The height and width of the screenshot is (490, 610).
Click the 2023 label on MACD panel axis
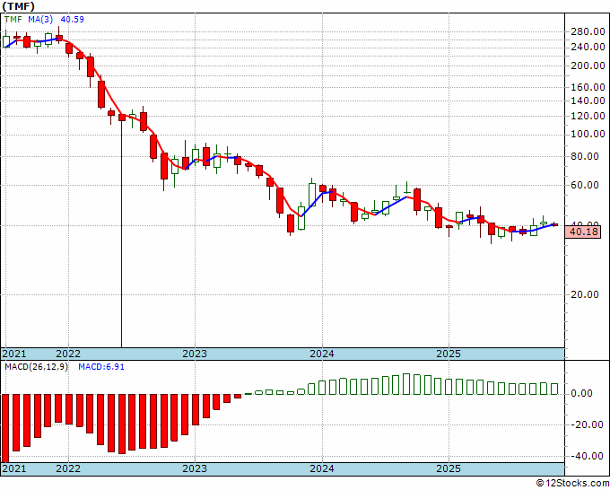tap(195, 468)
